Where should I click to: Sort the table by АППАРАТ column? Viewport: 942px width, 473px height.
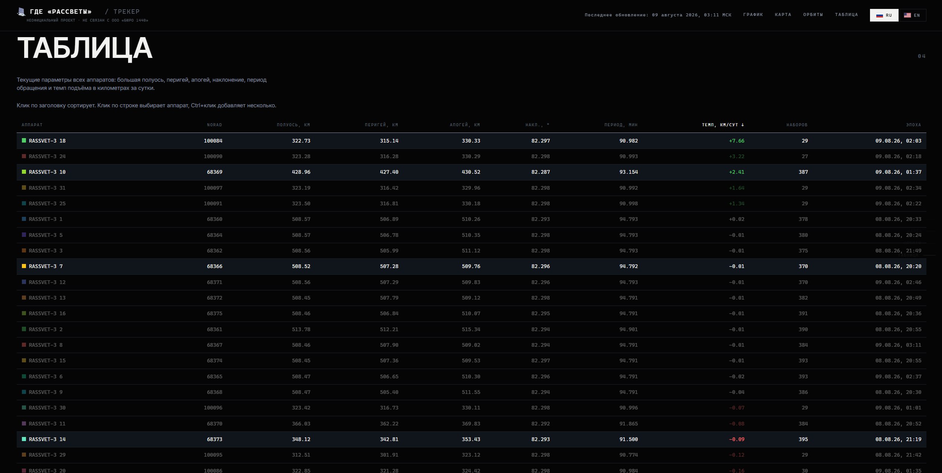pyautogui.click(x=32, y=125)
